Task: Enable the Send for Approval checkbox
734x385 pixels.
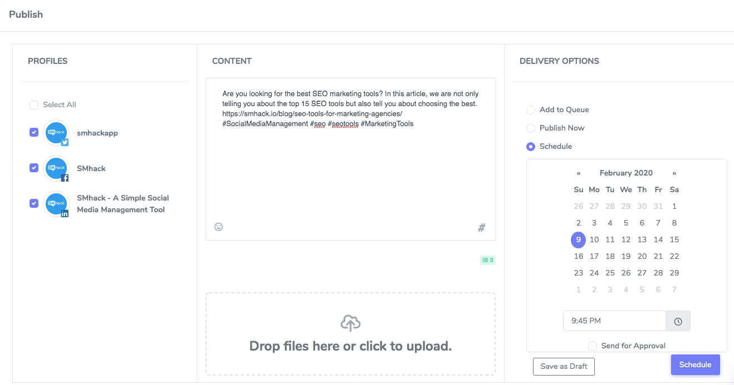Action: tap(593, 346)
